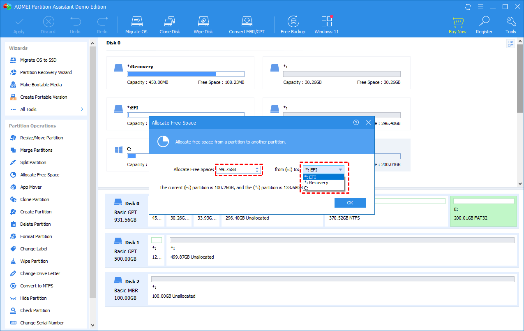Select Change Label operation

click(33, 249)
